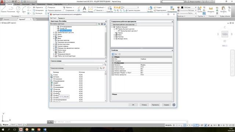This screenshot has width=235, height=132.
Task: Open the Адаптация tab in dialog
Action: click(x=53, y=18)
